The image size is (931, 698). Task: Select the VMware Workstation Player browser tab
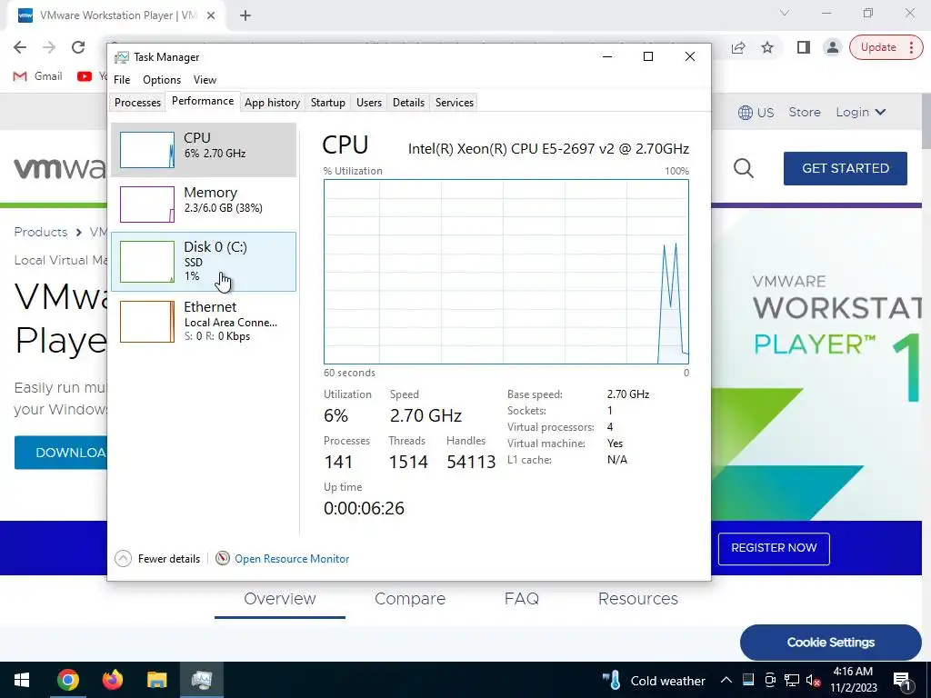point(117,15)
